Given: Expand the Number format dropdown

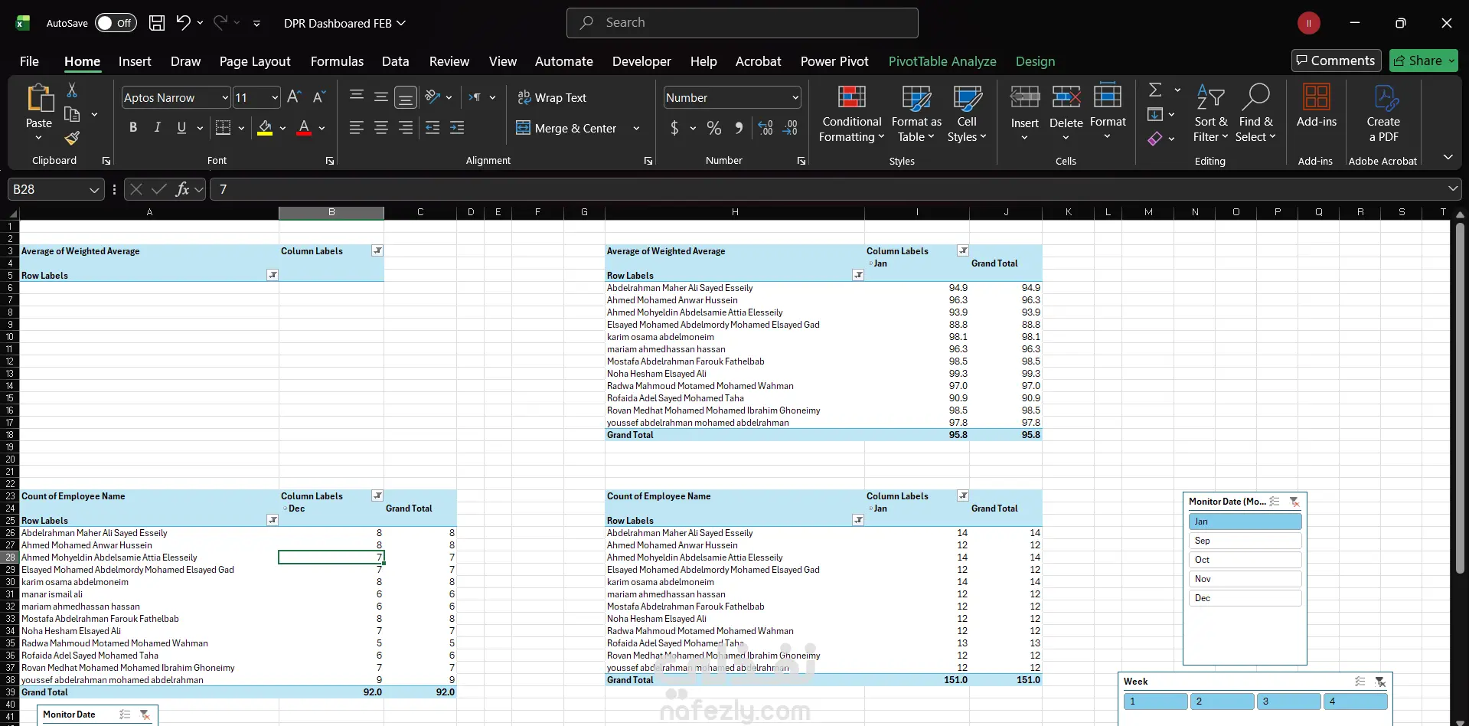Looking at the screenshot, I should (795, 98).
